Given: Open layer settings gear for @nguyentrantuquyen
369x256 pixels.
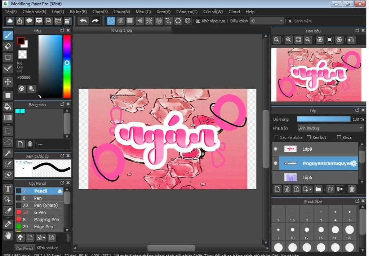Looking at the screenshot, I should [354, 163].
